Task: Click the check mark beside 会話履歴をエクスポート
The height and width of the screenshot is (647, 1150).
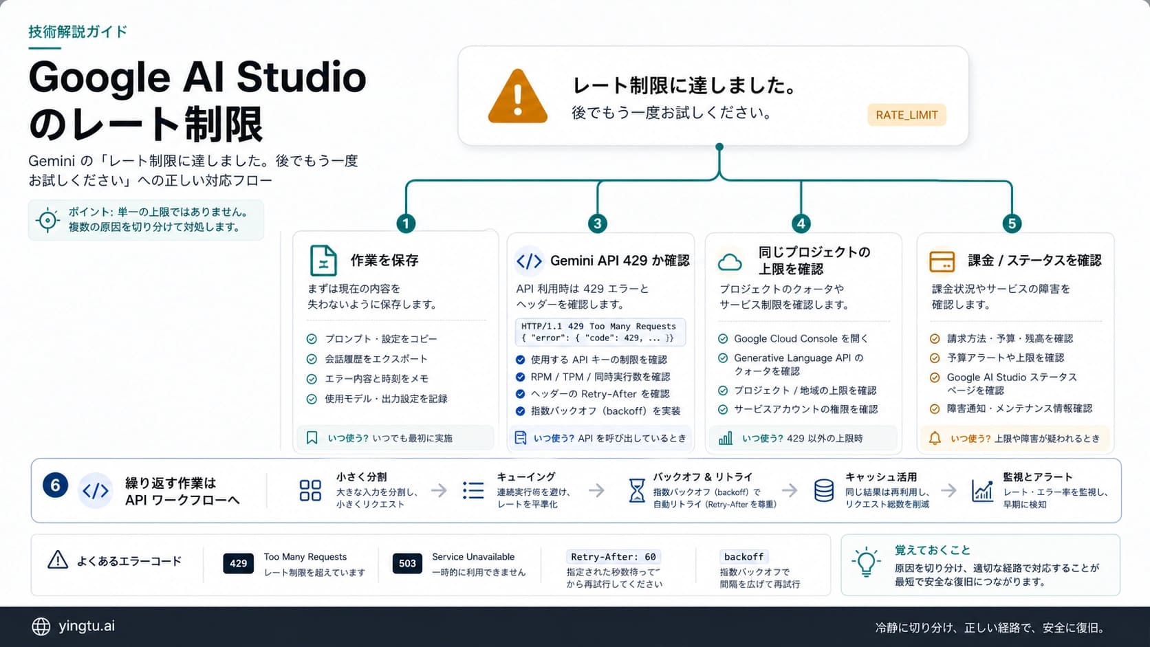Action: 312,359
